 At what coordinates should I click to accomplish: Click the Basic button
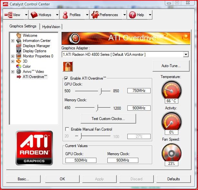coord(23,179)
